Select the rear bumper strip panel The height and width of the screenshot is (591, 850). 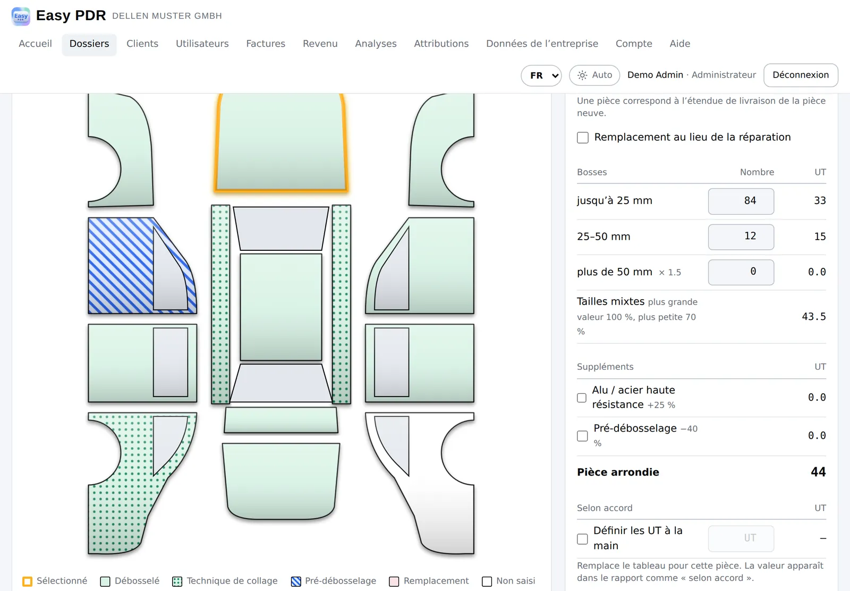click(x=281, y=420)
